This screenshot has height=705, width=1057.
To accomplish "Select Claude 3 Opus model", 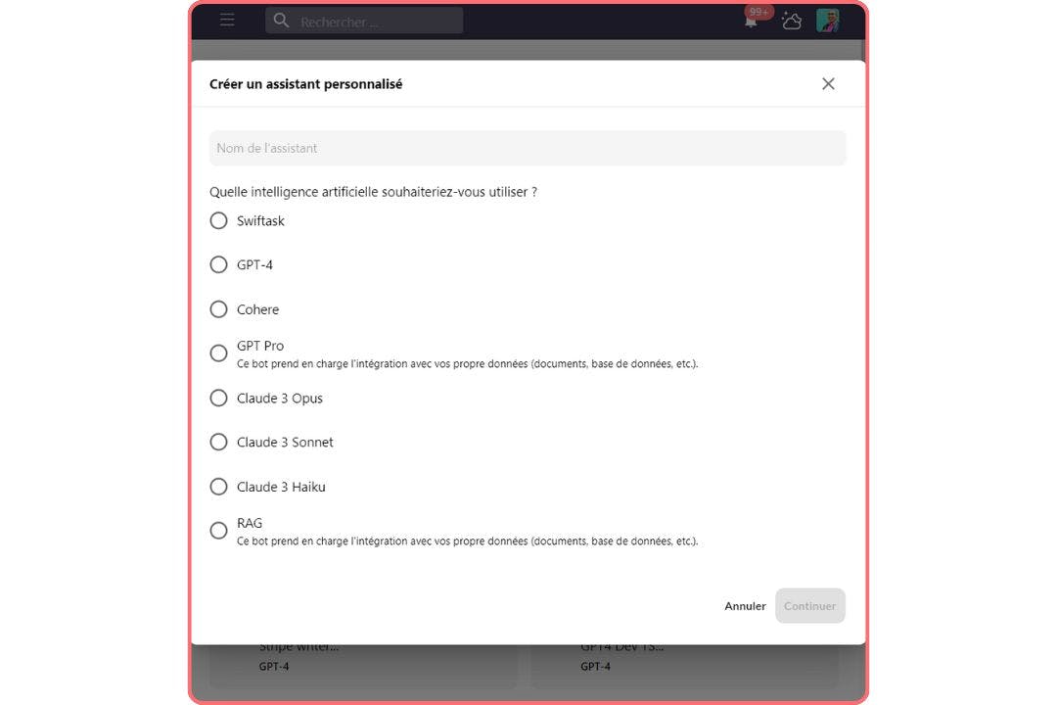I will 219,399.
